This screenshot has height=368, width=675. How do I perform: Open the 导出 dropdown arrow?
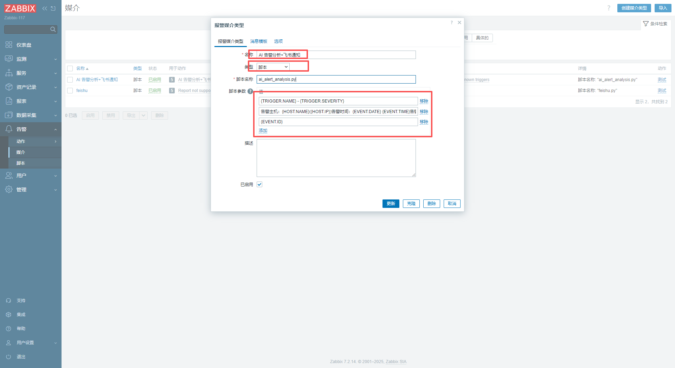click(143, 116)
